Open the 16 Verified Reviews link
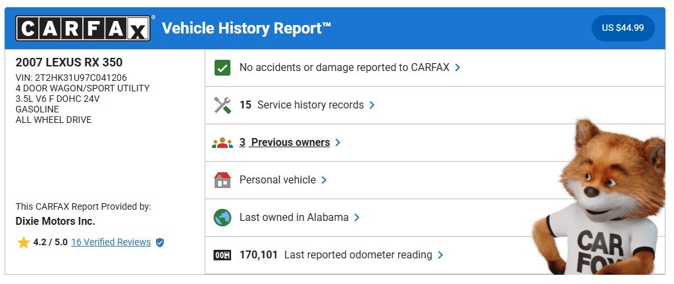 [x=111, y=242]
